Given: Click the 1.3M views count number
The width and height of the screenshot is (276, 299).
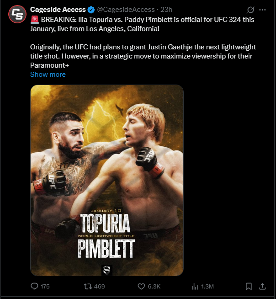Looking at the screenshot, I should tap(207, 286).
